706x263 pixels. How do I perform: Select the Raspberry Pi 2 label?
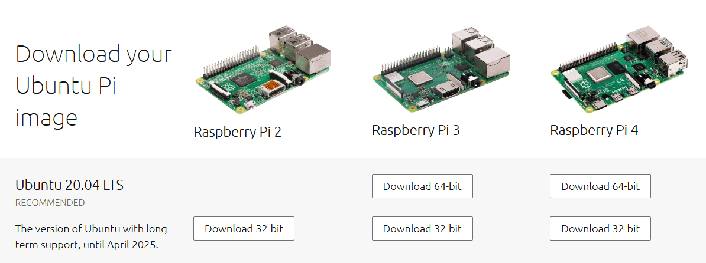coord(237,132)
